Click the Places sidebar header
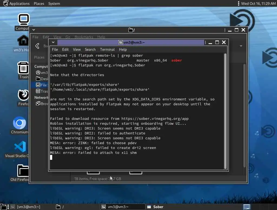The width and height of the screenshot is (277, 210). click(39, 57)
